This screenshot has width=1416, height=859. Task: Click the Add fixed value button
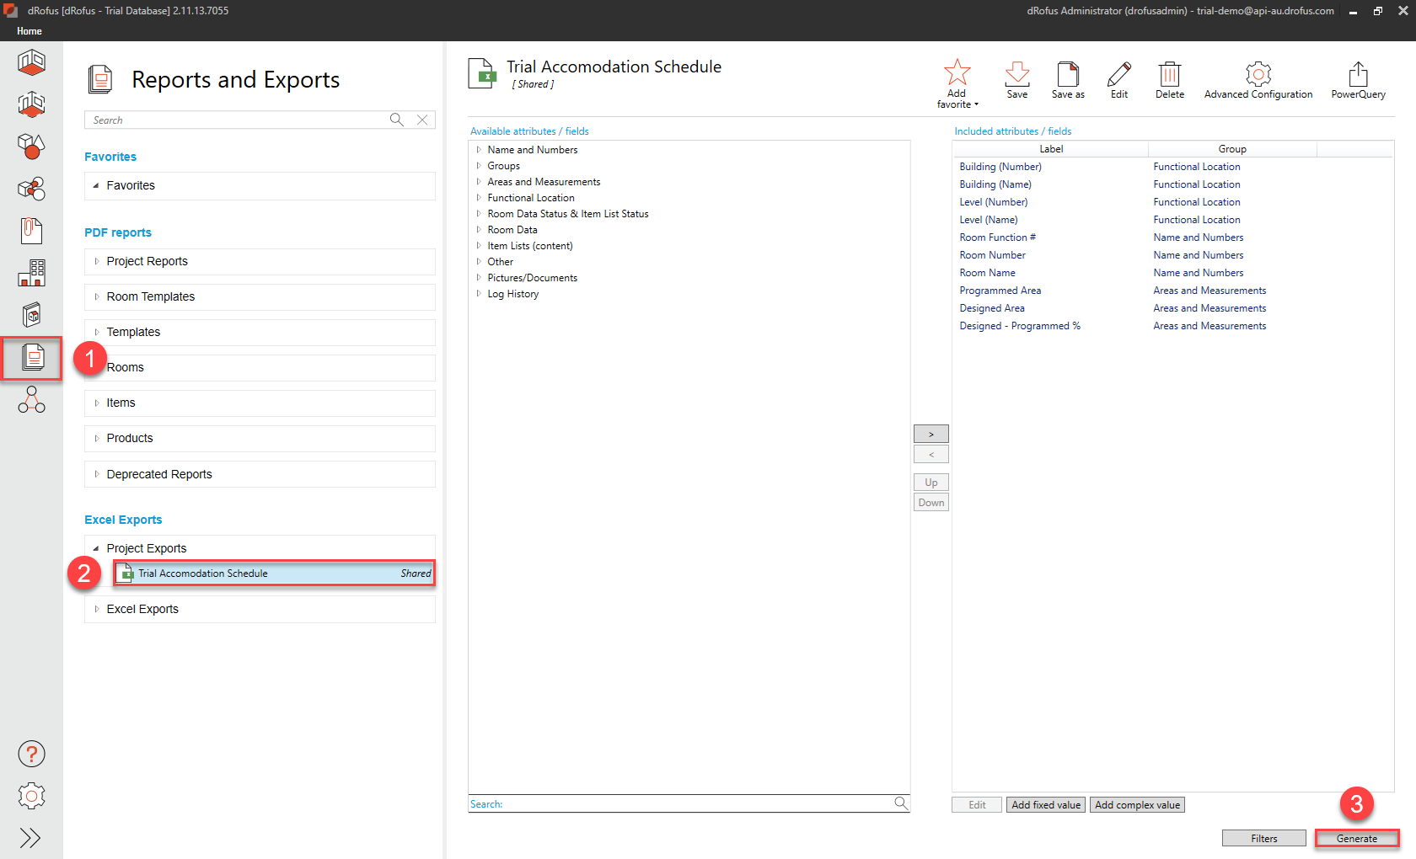point(1045,805)
